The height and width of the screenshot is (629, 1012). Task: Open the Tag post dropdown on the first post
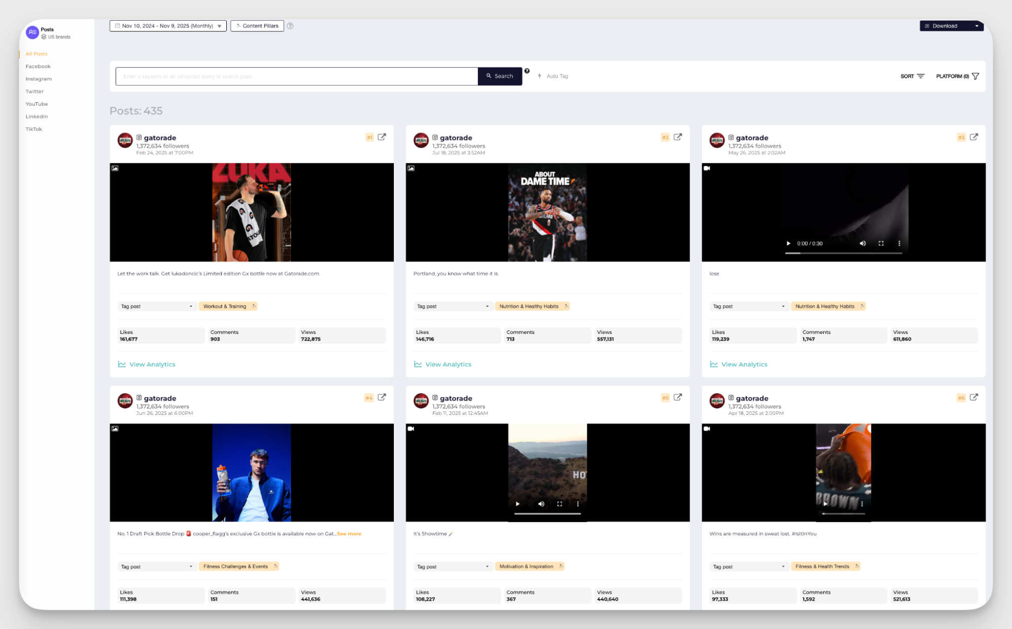click(x=157, y=306)
